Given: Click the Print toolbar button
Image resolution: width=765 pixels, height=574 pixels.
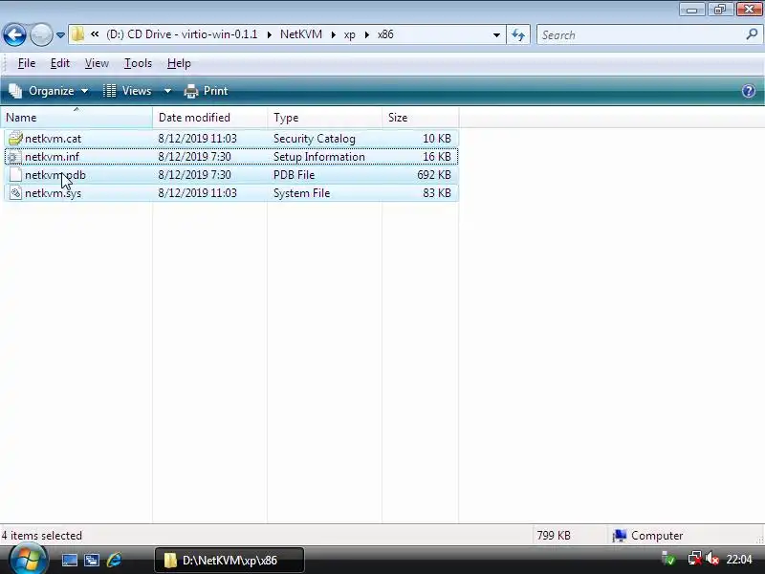Looking at the screenshot, I should tap(206, 91).
